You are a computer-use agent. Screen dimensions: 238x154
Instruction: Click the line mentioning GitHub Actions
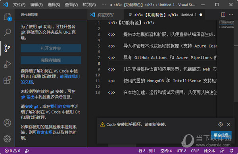(162, 58)
